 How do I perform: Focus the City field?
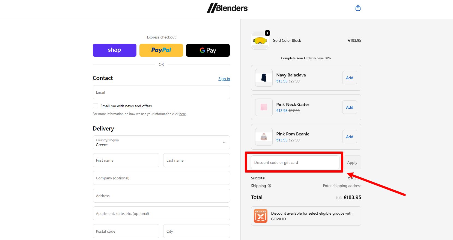(x=196, y=231)
